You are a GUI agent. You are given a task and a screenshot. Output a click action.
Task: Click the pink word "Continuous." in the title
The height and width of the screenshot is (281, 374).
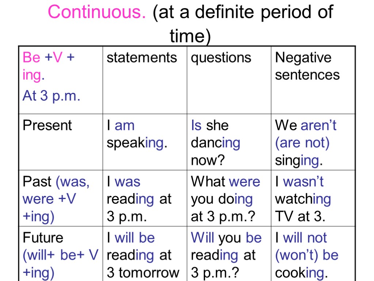tap(97, 13)
